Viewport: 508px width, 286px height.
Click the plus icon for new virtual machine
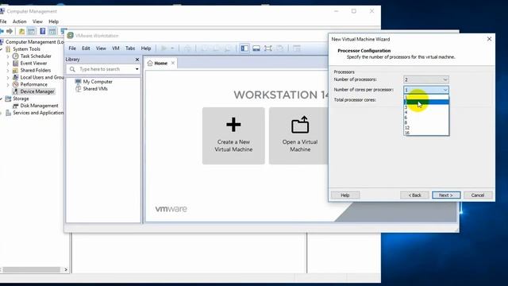point(233,125)
